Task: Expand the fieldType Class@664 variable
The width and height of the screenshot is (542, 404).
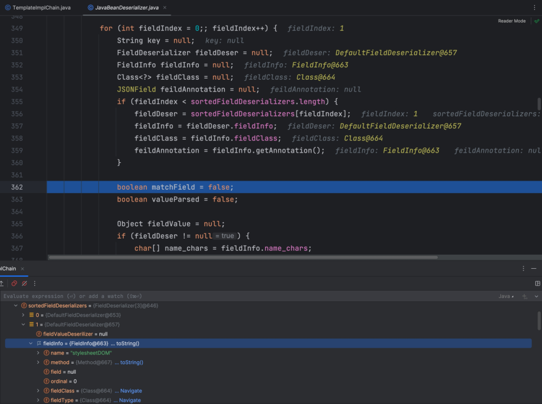Action: (38, 400)
